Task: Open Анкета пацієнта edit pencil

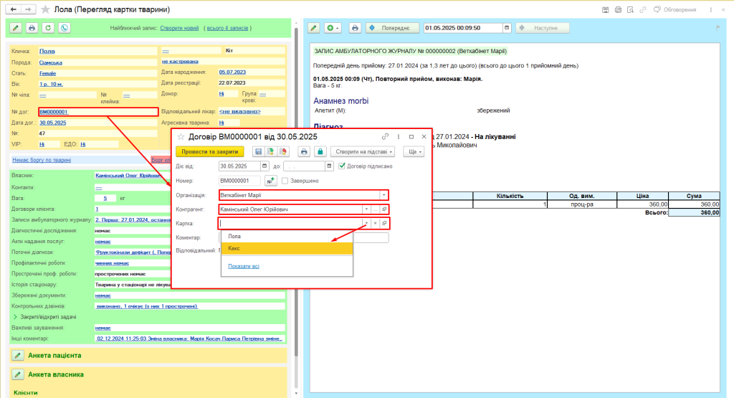Action: 18,356
